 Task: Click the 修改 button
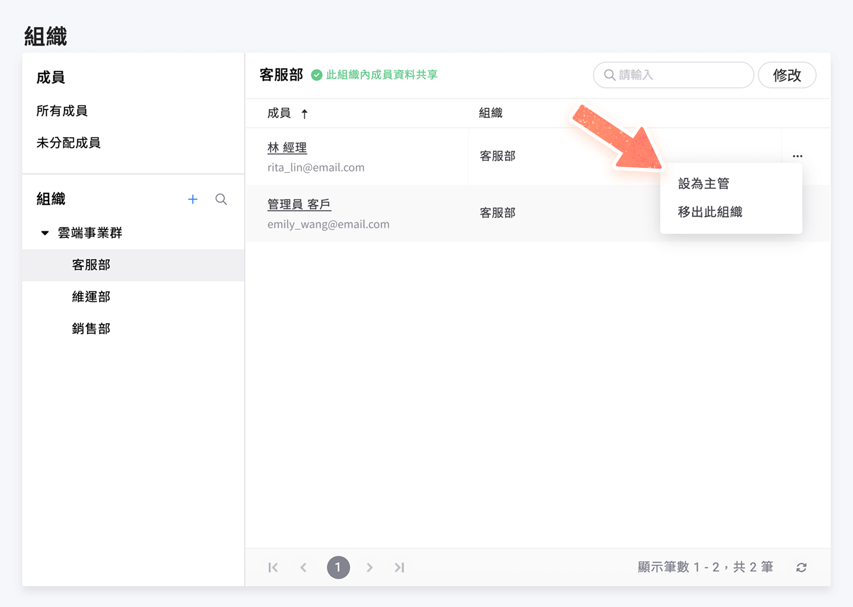click(x=787, y=75)
